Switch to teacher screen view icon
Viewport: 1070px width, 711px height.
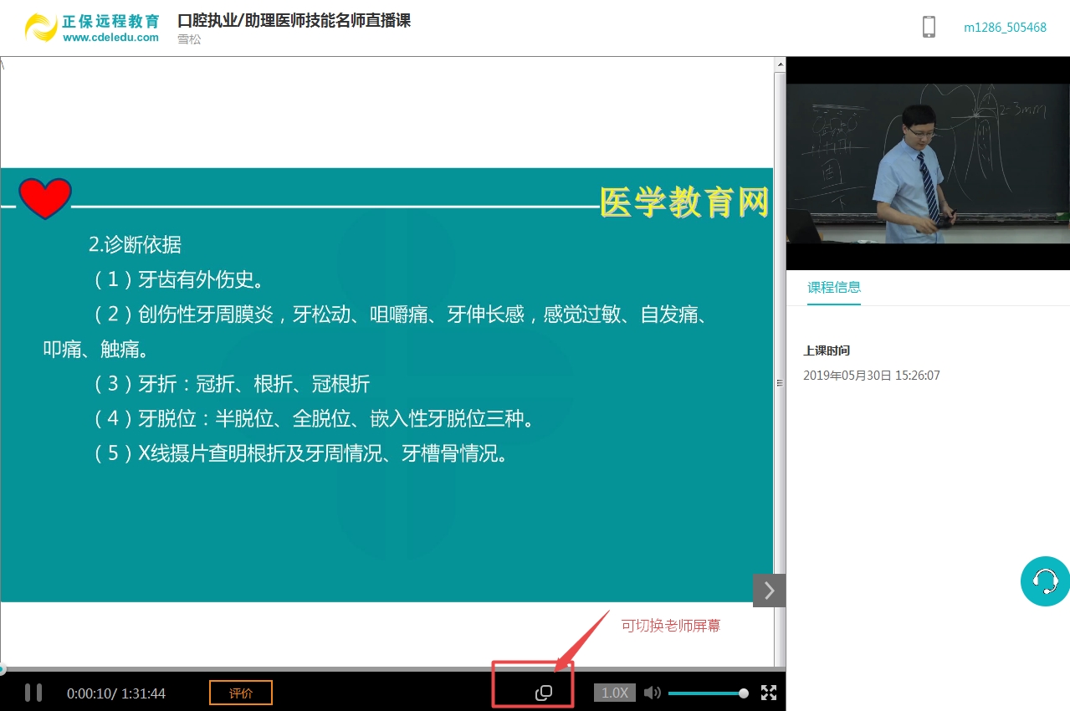544,693
